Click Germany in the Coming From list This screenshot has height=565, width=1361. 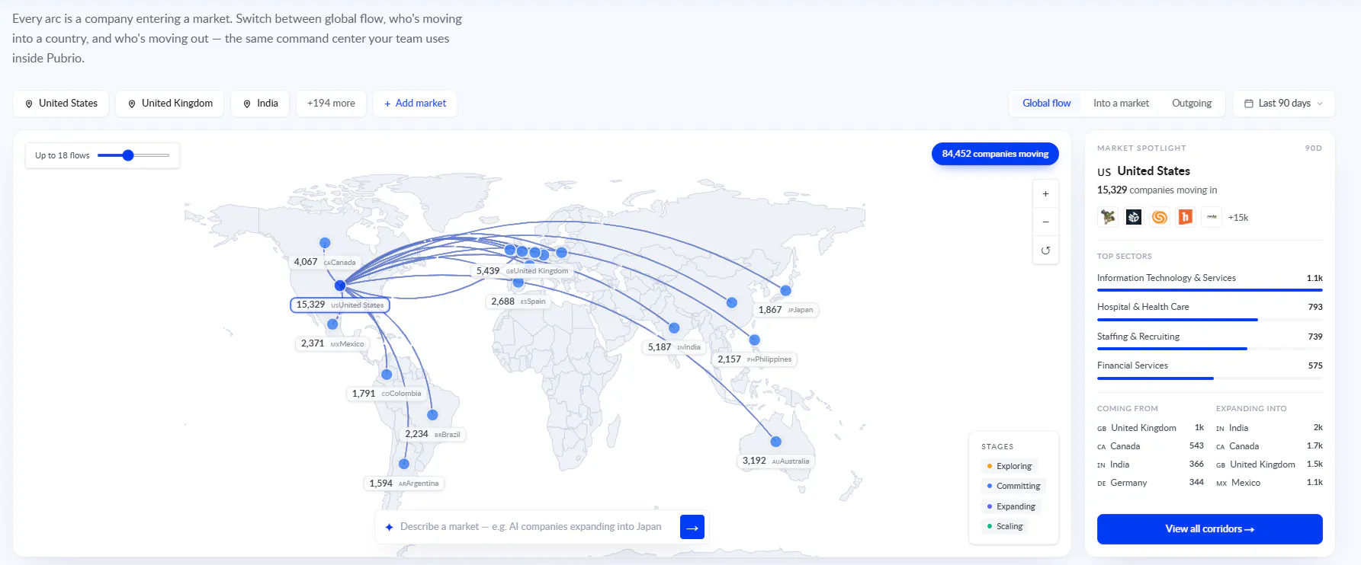pyautogui.click(x=1151, y=483)
